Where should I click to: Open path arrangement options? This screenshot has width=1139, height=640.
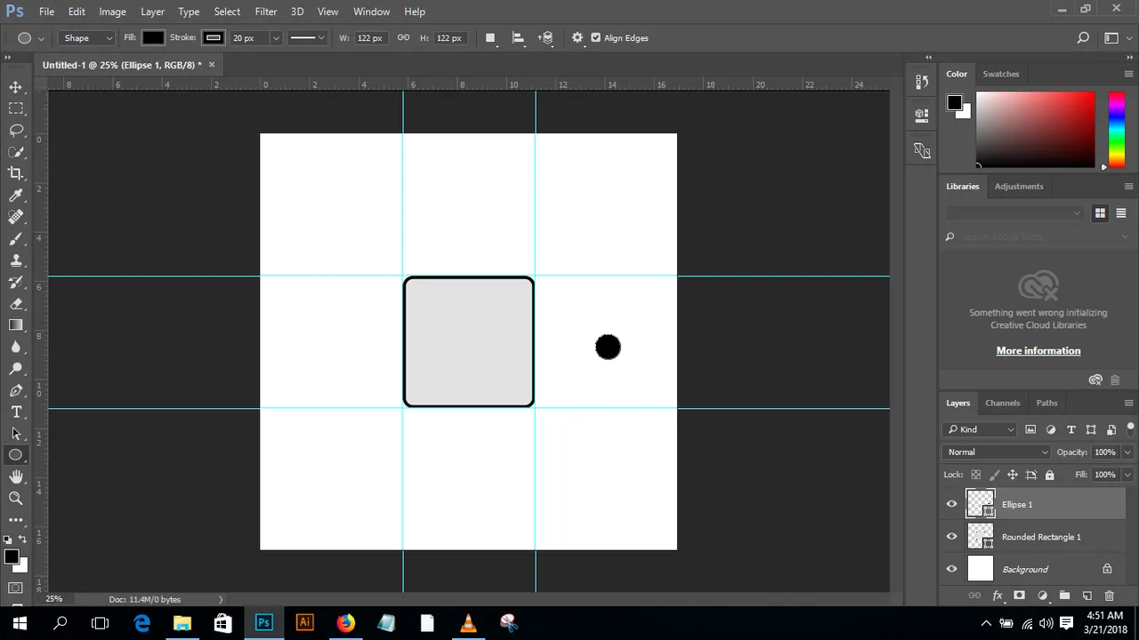click(x=546, y=37)
